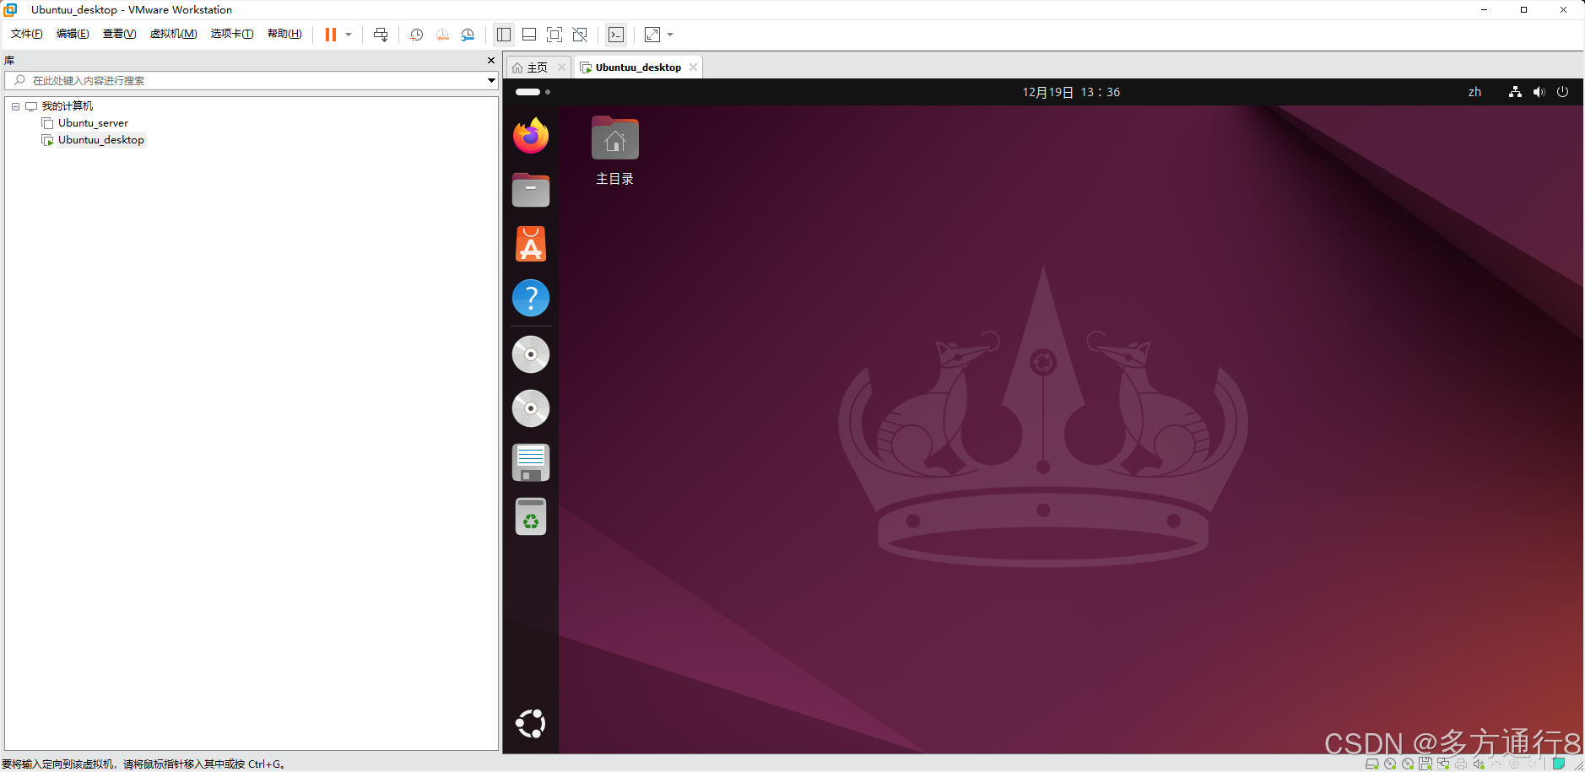Open the snapshot manager
Image resolution: width=1585 pixels, height=772 pixels.
(468, 35)
